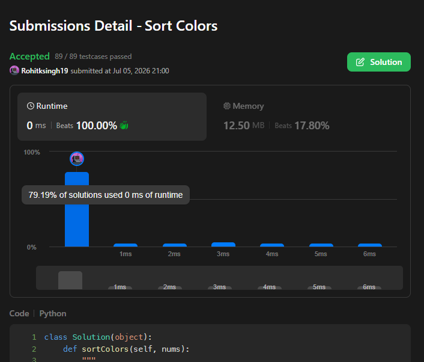Click code line 1 'class Solution(object):'
This screenshot has height=362, width=424.
98,337
